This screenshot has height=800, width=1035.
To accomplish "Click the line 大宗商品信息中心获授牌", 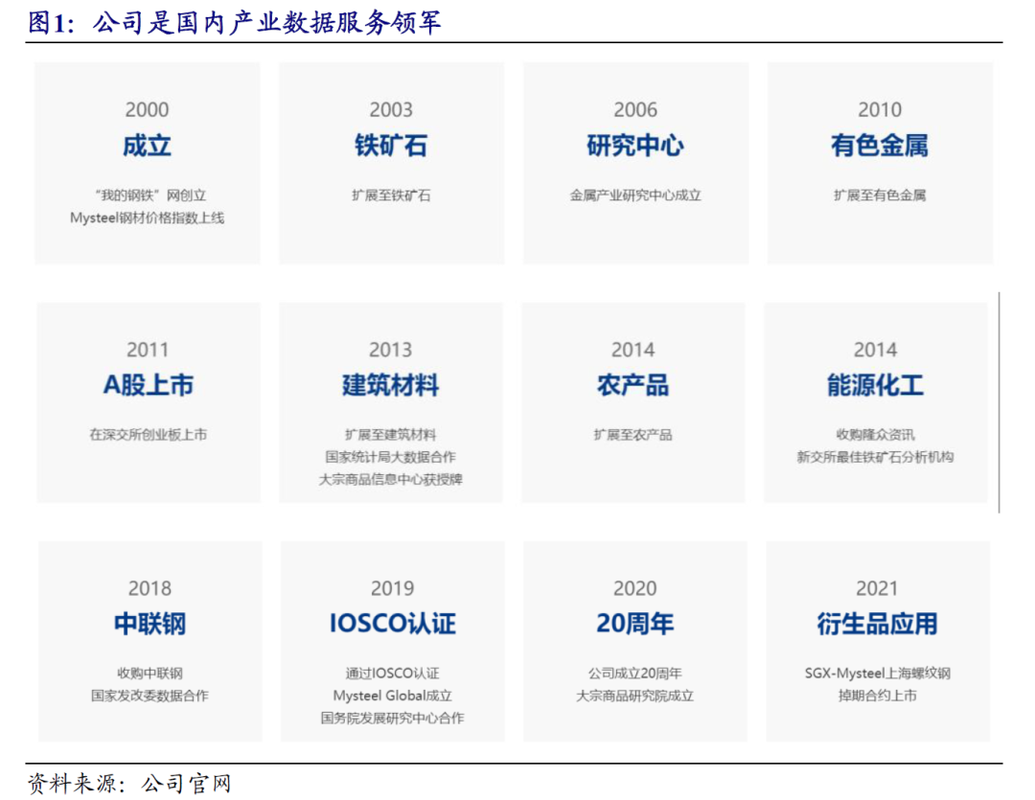I will pos(390,479).
